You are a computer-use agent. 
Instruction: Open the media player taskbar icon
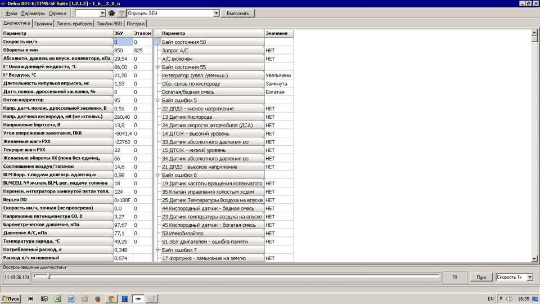pos(84,299)
